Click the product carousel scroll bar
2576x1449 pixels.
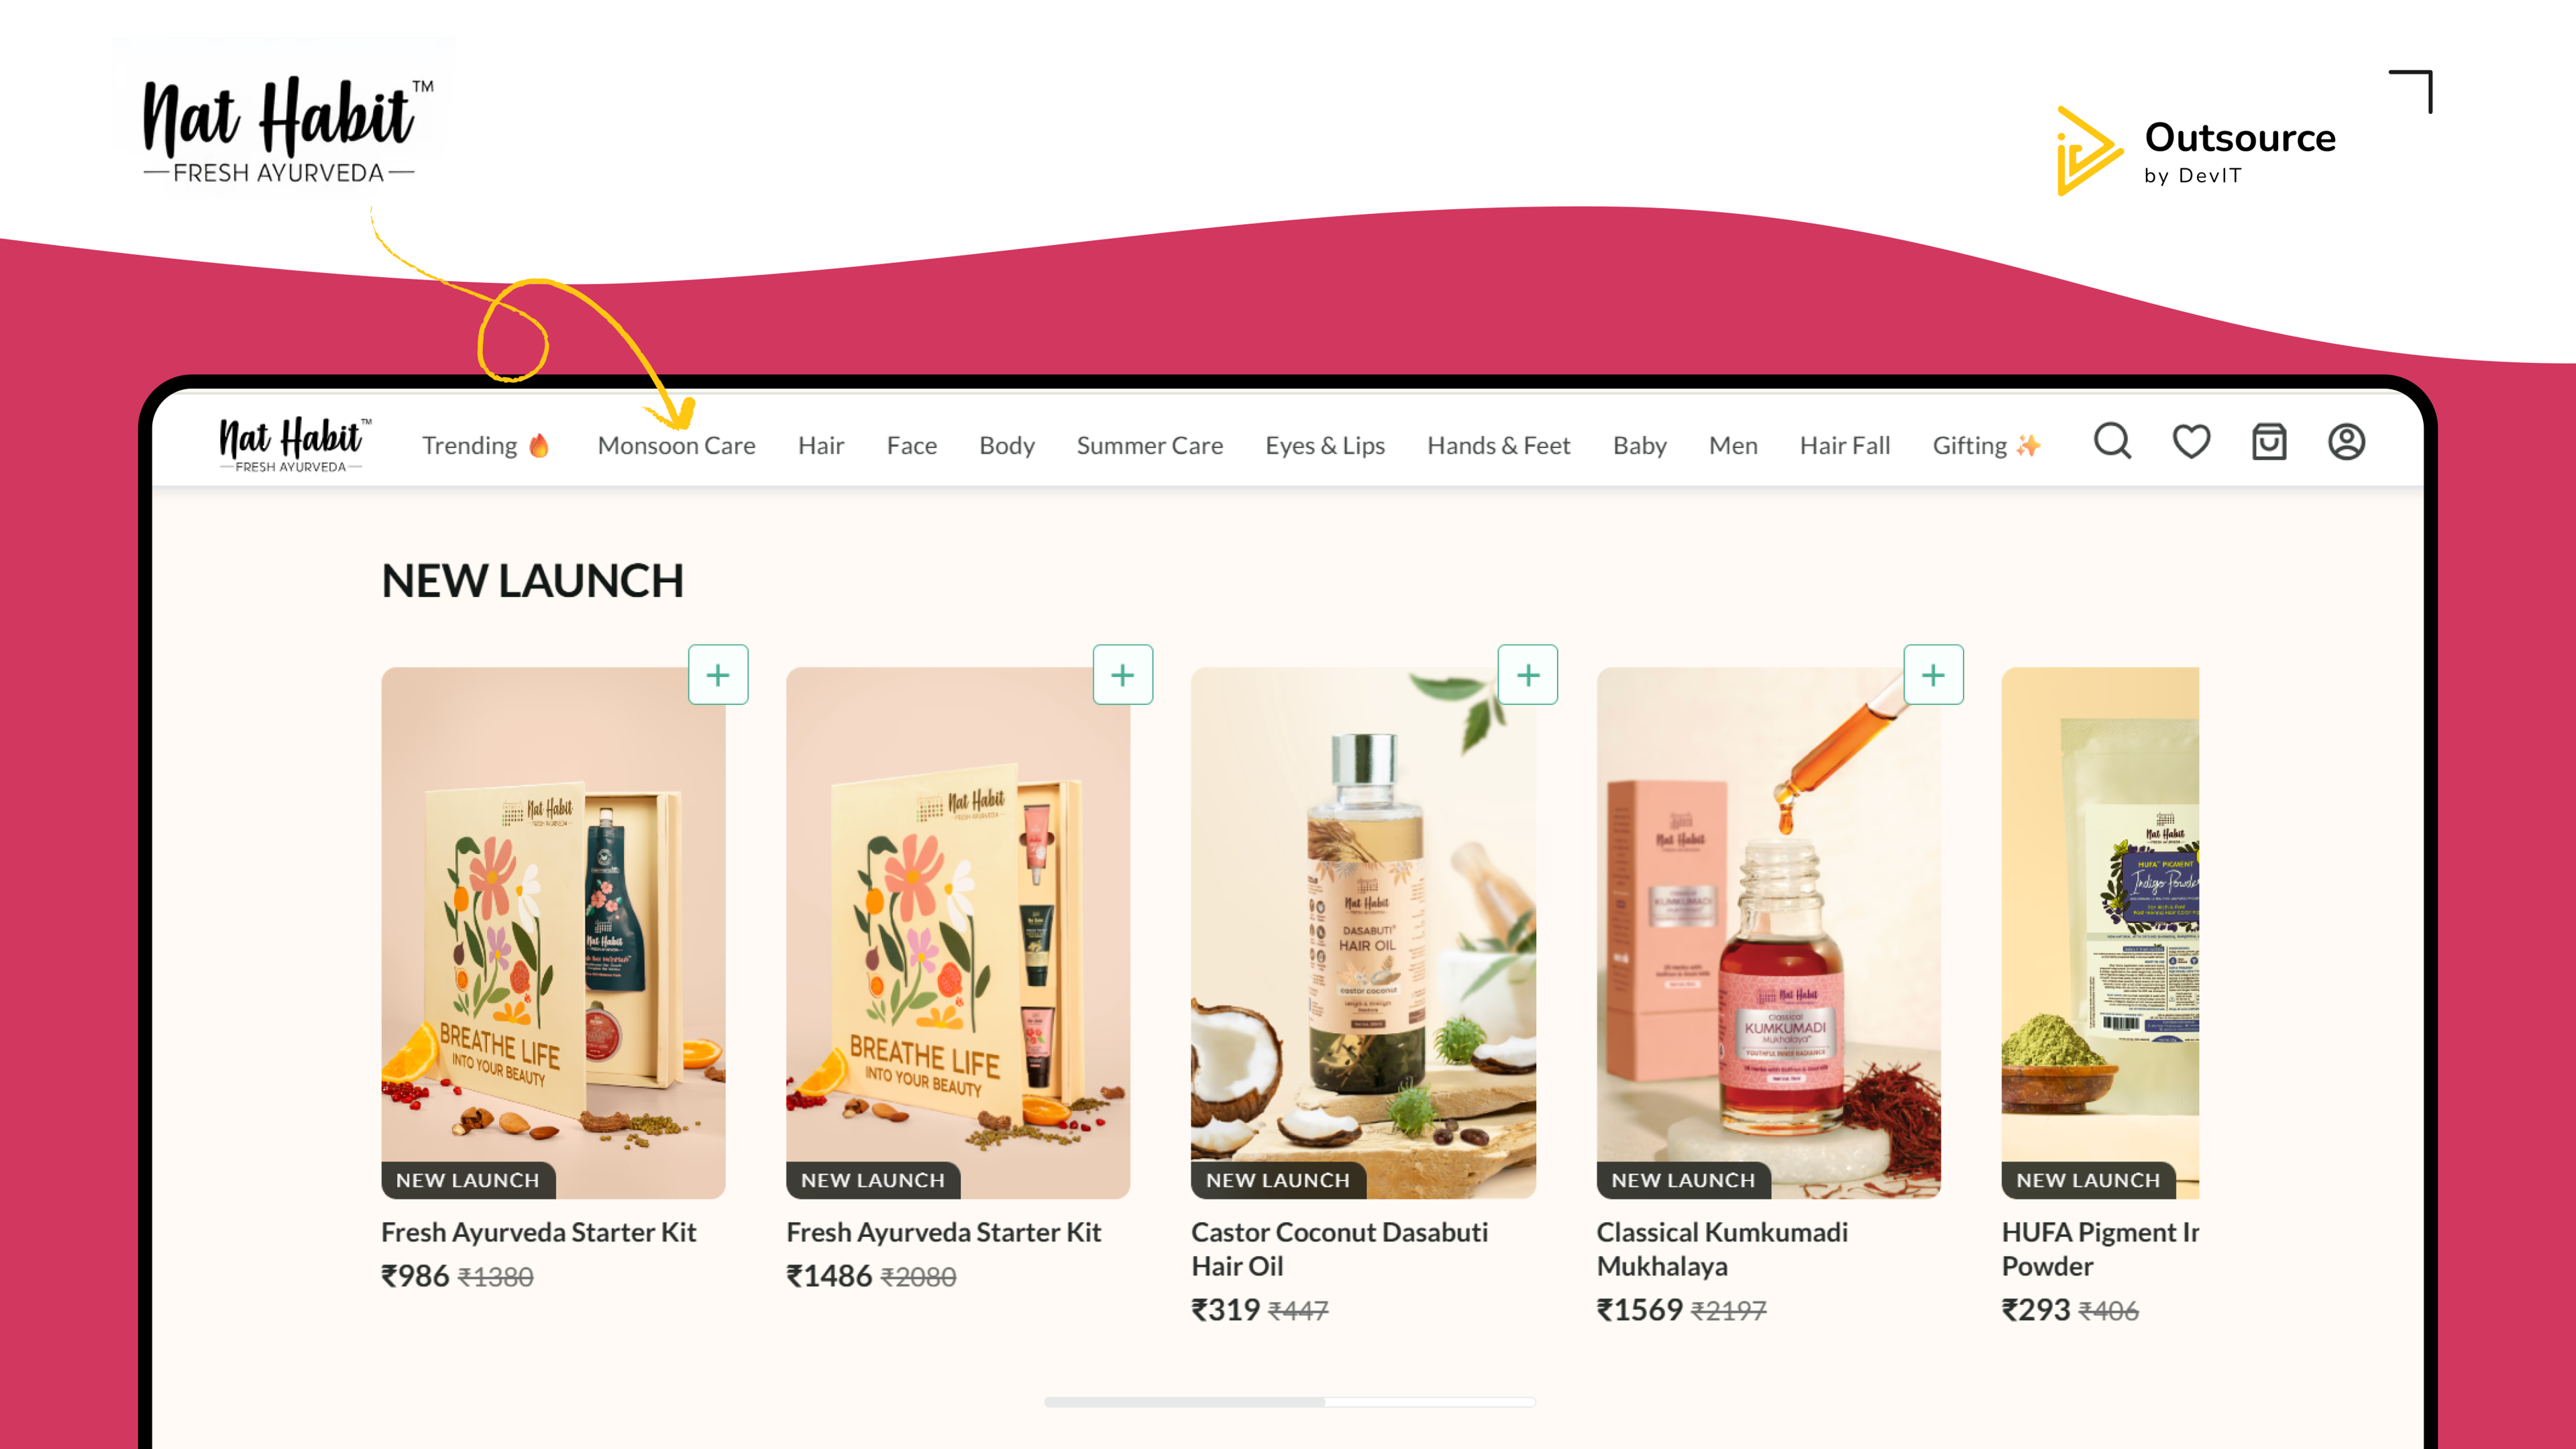point(1289,1402)
